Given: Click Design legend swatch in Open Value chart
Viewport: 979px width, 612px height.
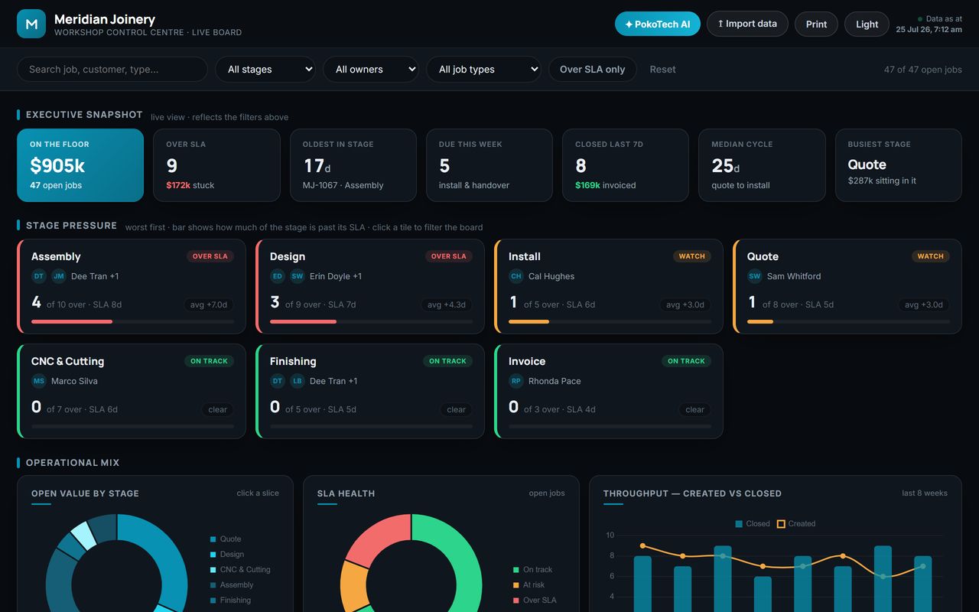Looking at the screenshot, I should click(x=213, y=555).
